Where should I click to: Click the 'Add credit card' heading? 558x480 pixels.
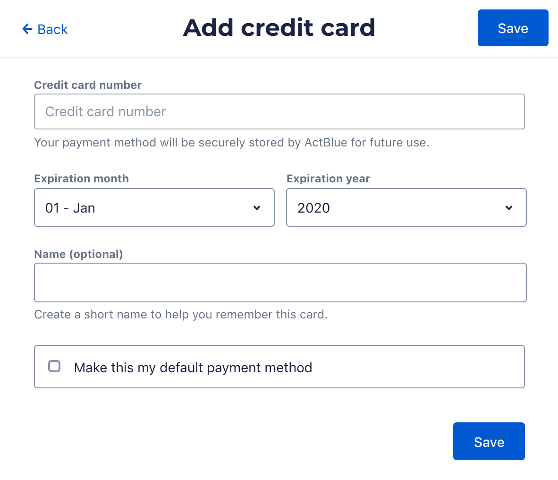(279, 28)
